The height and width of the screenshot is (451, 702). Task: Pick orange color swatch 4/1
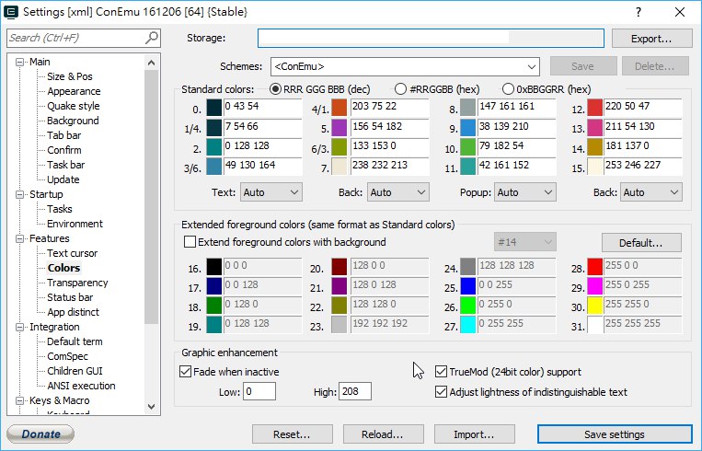pyautogui.click(x=339, y=108)
